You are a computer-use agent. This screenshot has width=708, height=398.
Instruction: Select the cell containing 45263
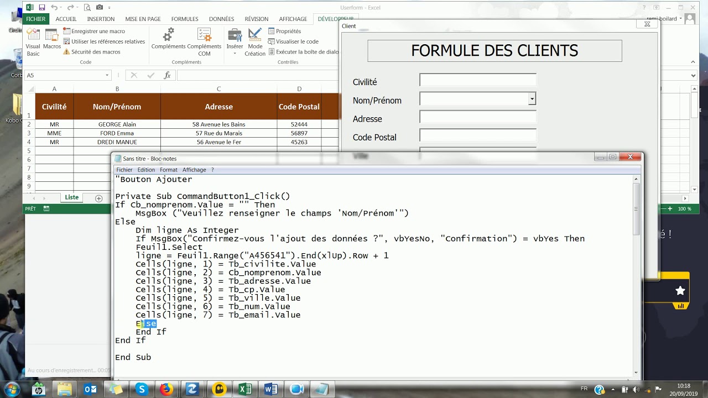(299, 142)
